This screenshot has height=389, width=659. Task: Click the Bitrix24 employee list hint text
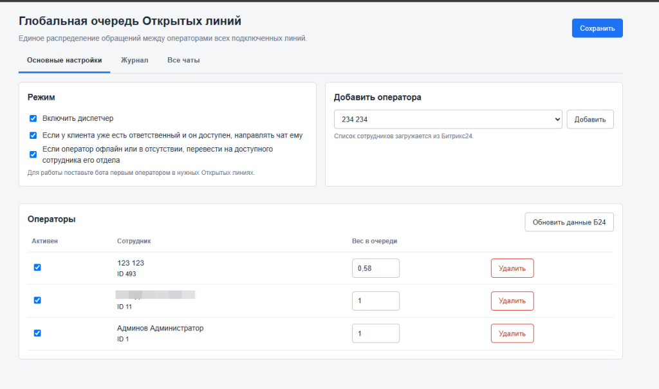click(x=404, y=136)
